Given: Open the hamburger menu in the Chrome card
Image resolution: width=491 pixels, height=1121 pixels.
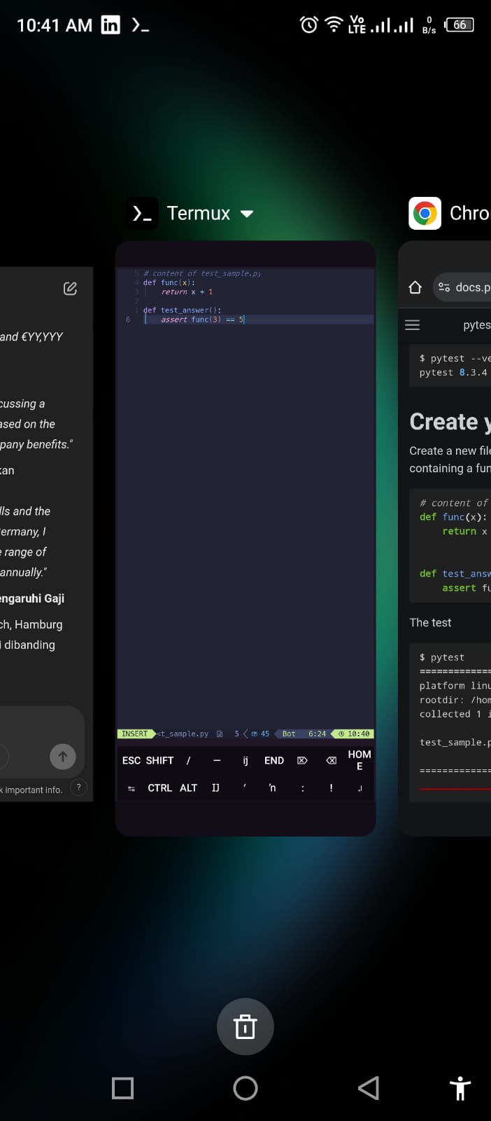Looking at the screenshot, I should [x=413, y=325].
